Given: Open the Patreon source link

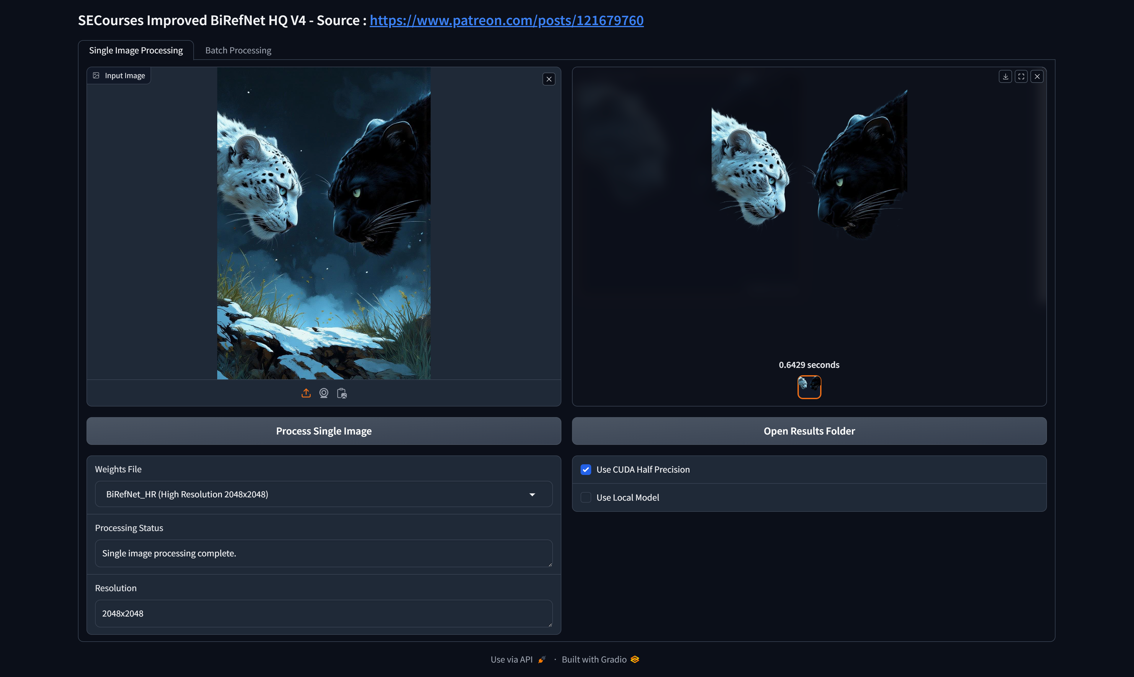Looking at the screenshot, I should (506, 20).
